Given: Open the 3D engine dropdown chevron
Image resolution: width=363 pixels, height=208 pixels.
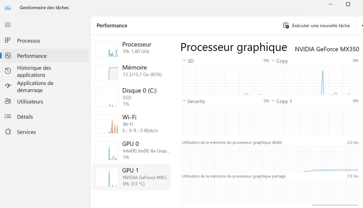Looking at the screenshot, I should pyautogui.click(x=184, y=60).
